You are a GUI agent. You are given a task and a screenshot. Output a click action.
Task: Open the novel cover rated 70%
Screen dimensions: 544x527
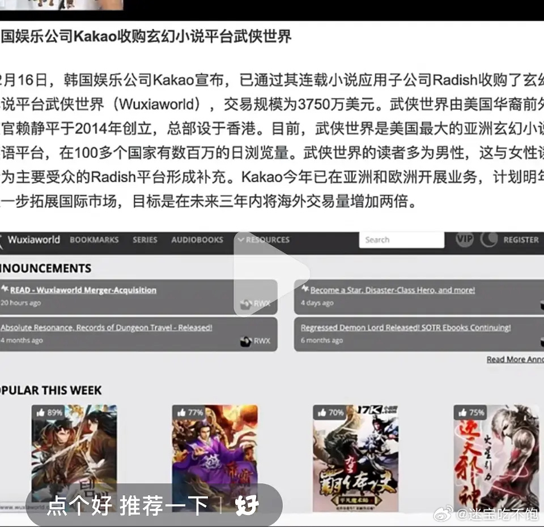356,458
